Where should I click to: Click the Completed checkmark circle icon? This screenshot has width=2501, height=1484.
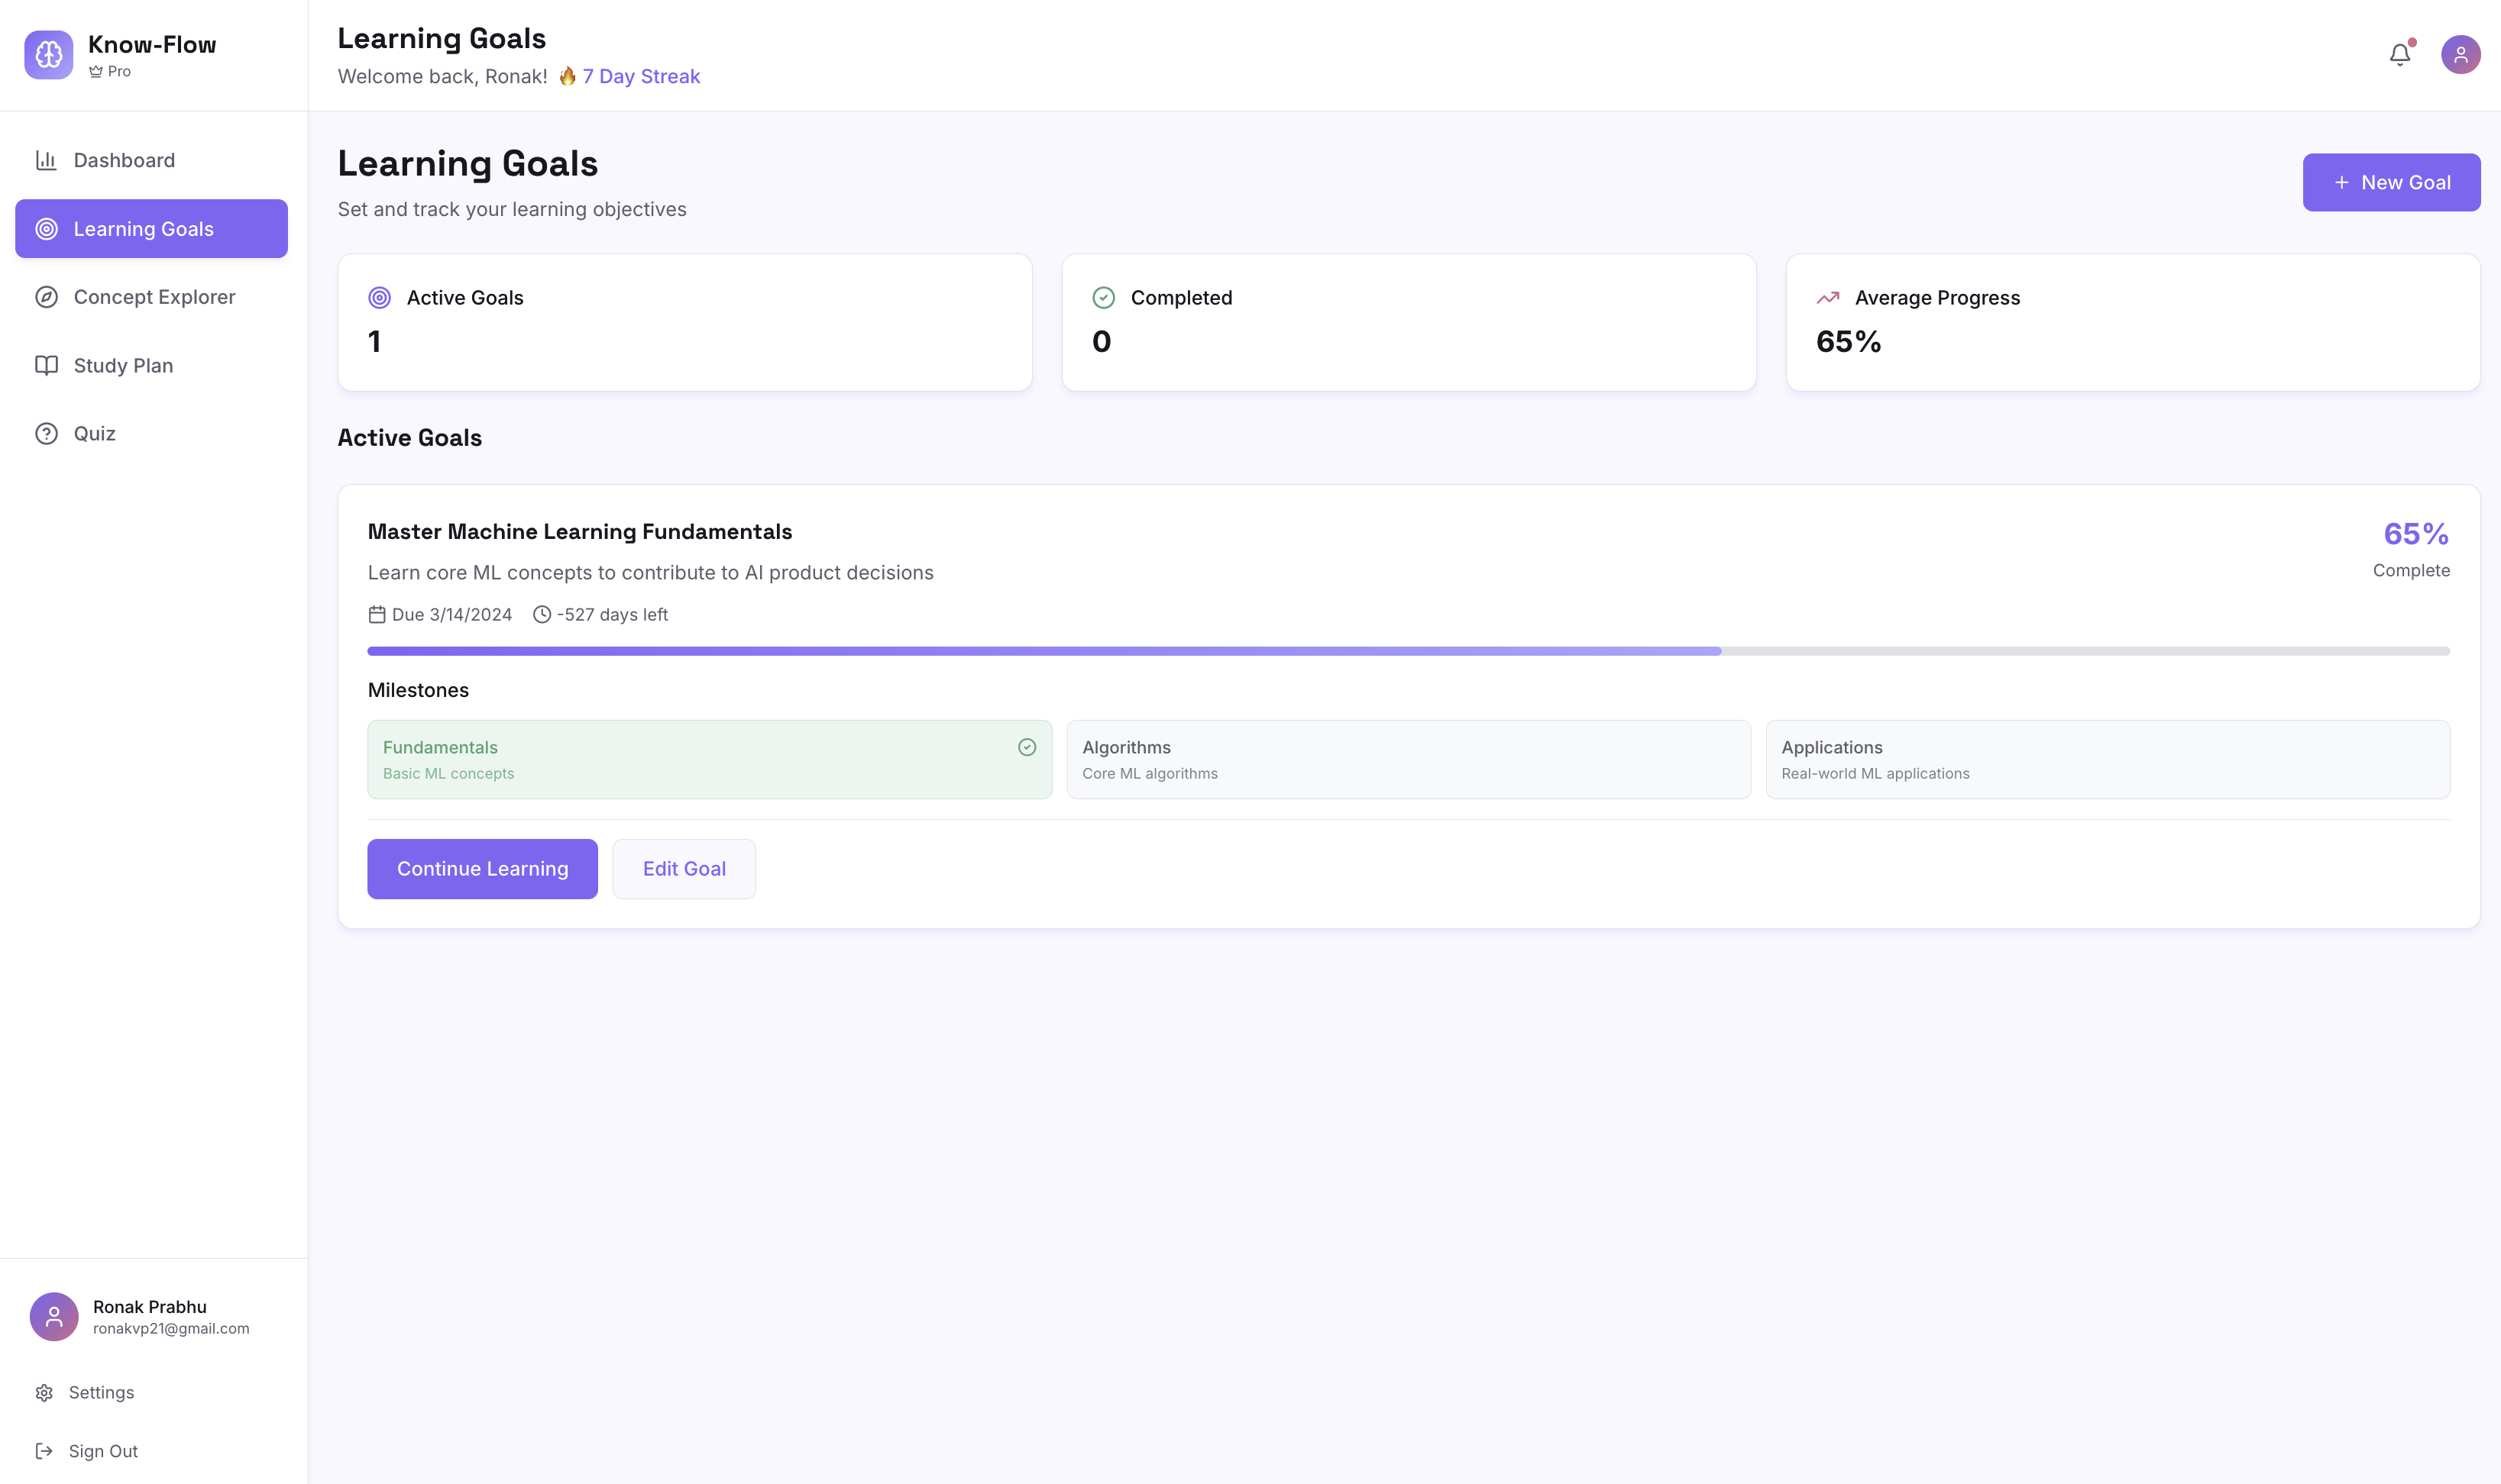1102,298
